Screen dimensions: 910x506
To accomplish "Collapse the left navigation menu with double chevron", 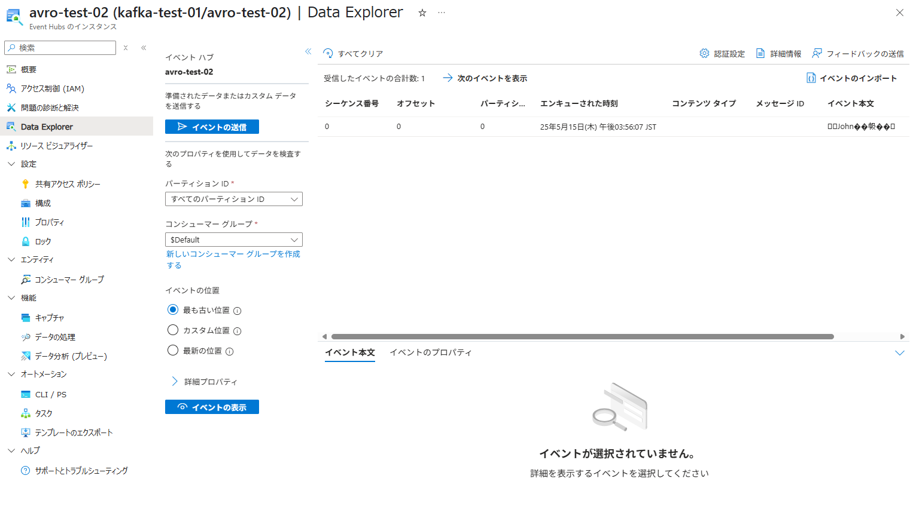I will coord(144,48).
